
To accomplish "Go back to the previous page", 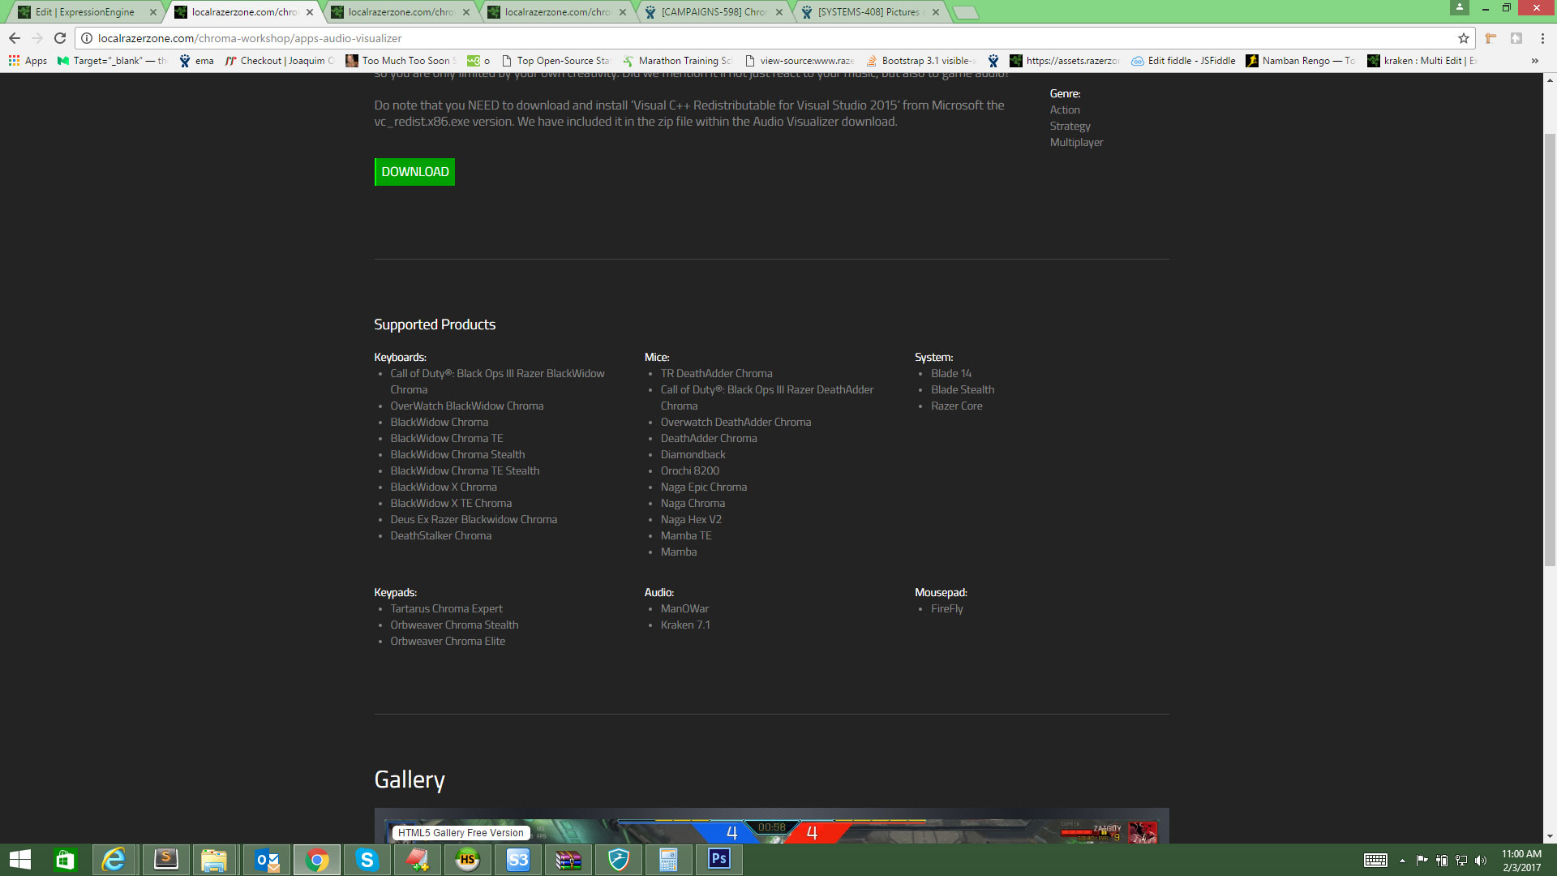I will 14,38.
